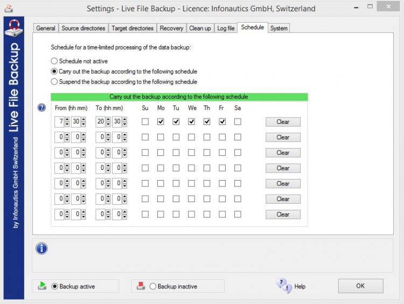Increase the To hour 20 in first row
This screenshot has height=304, width=404.
(108, 119)
